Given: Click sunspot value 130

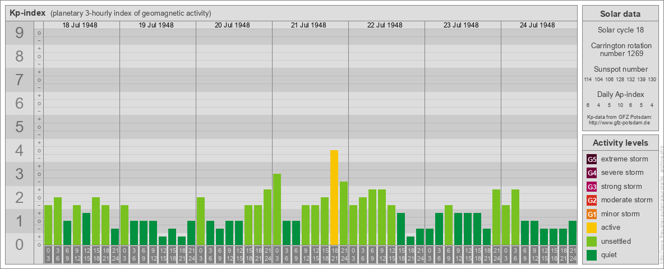Looking at the screenshot, I should tap(652, 80).
